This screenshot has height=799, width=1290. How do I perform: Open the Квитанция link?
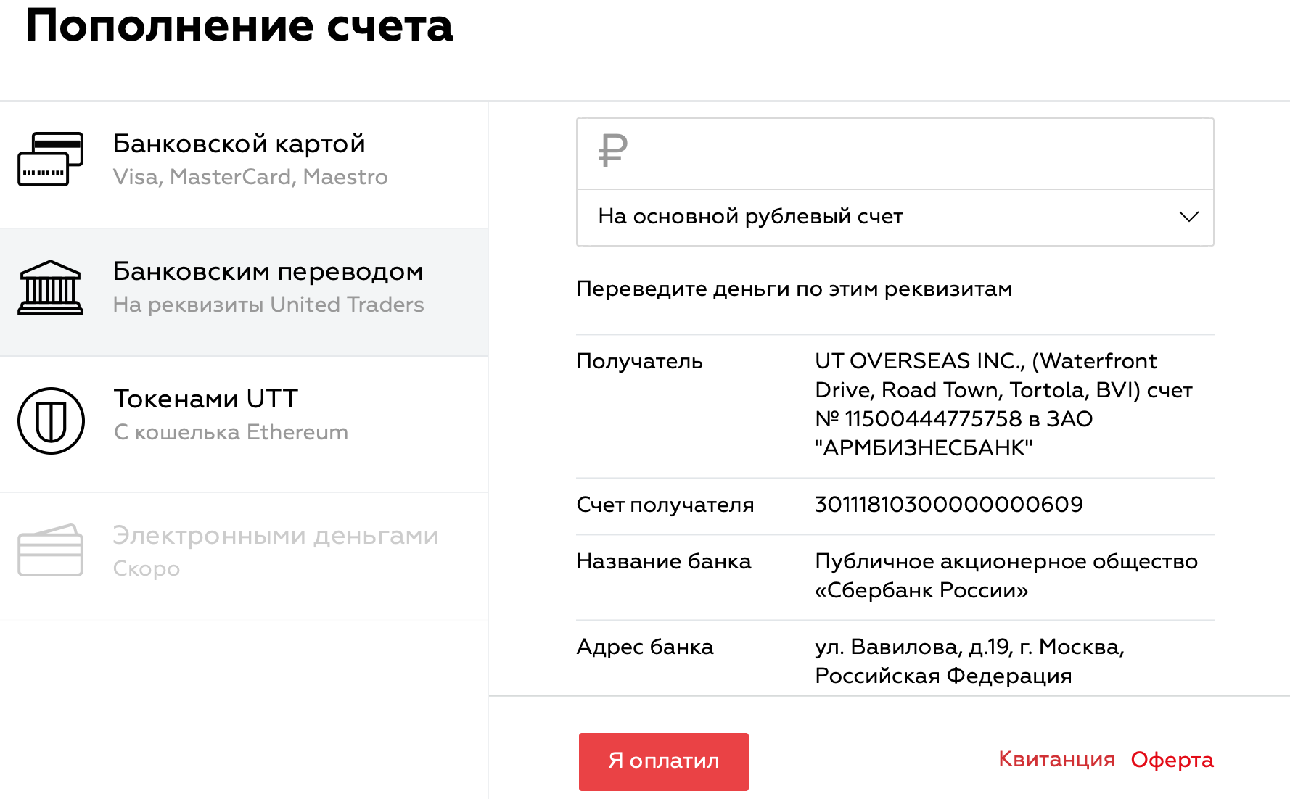1056,759
